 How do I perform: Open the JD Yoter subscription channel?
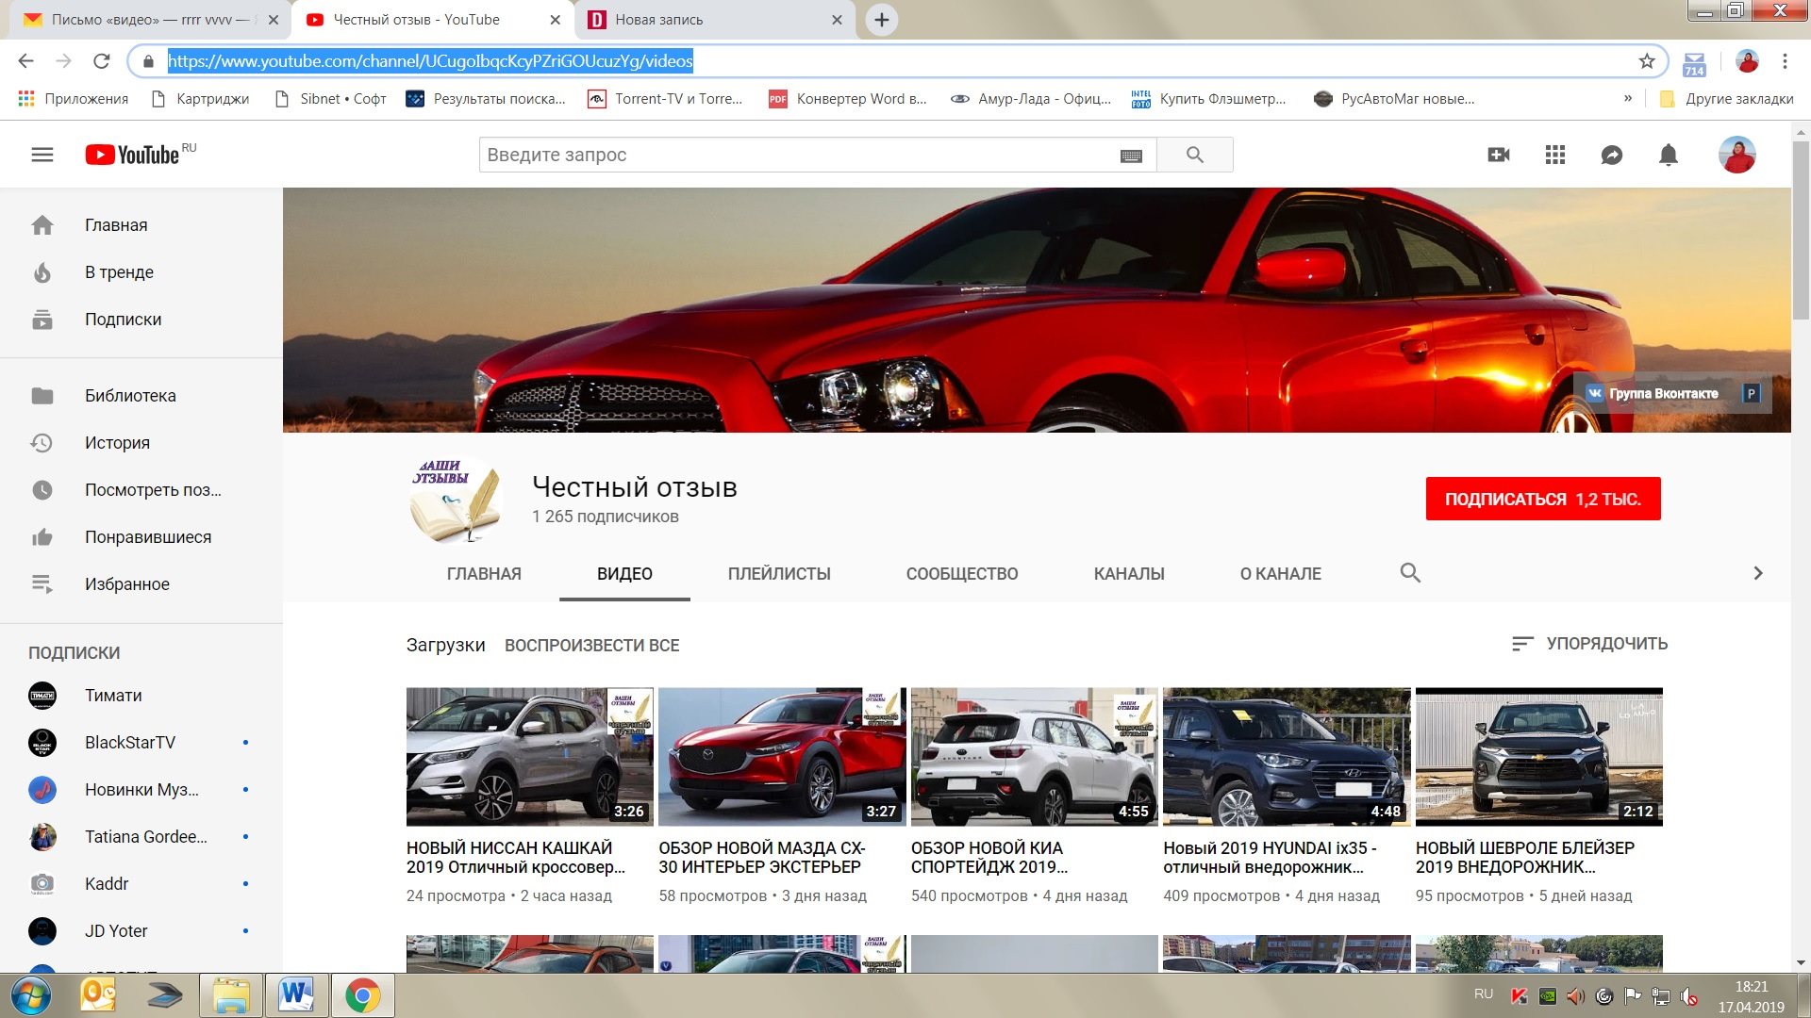pyautogui.click(x=141, y=931)
